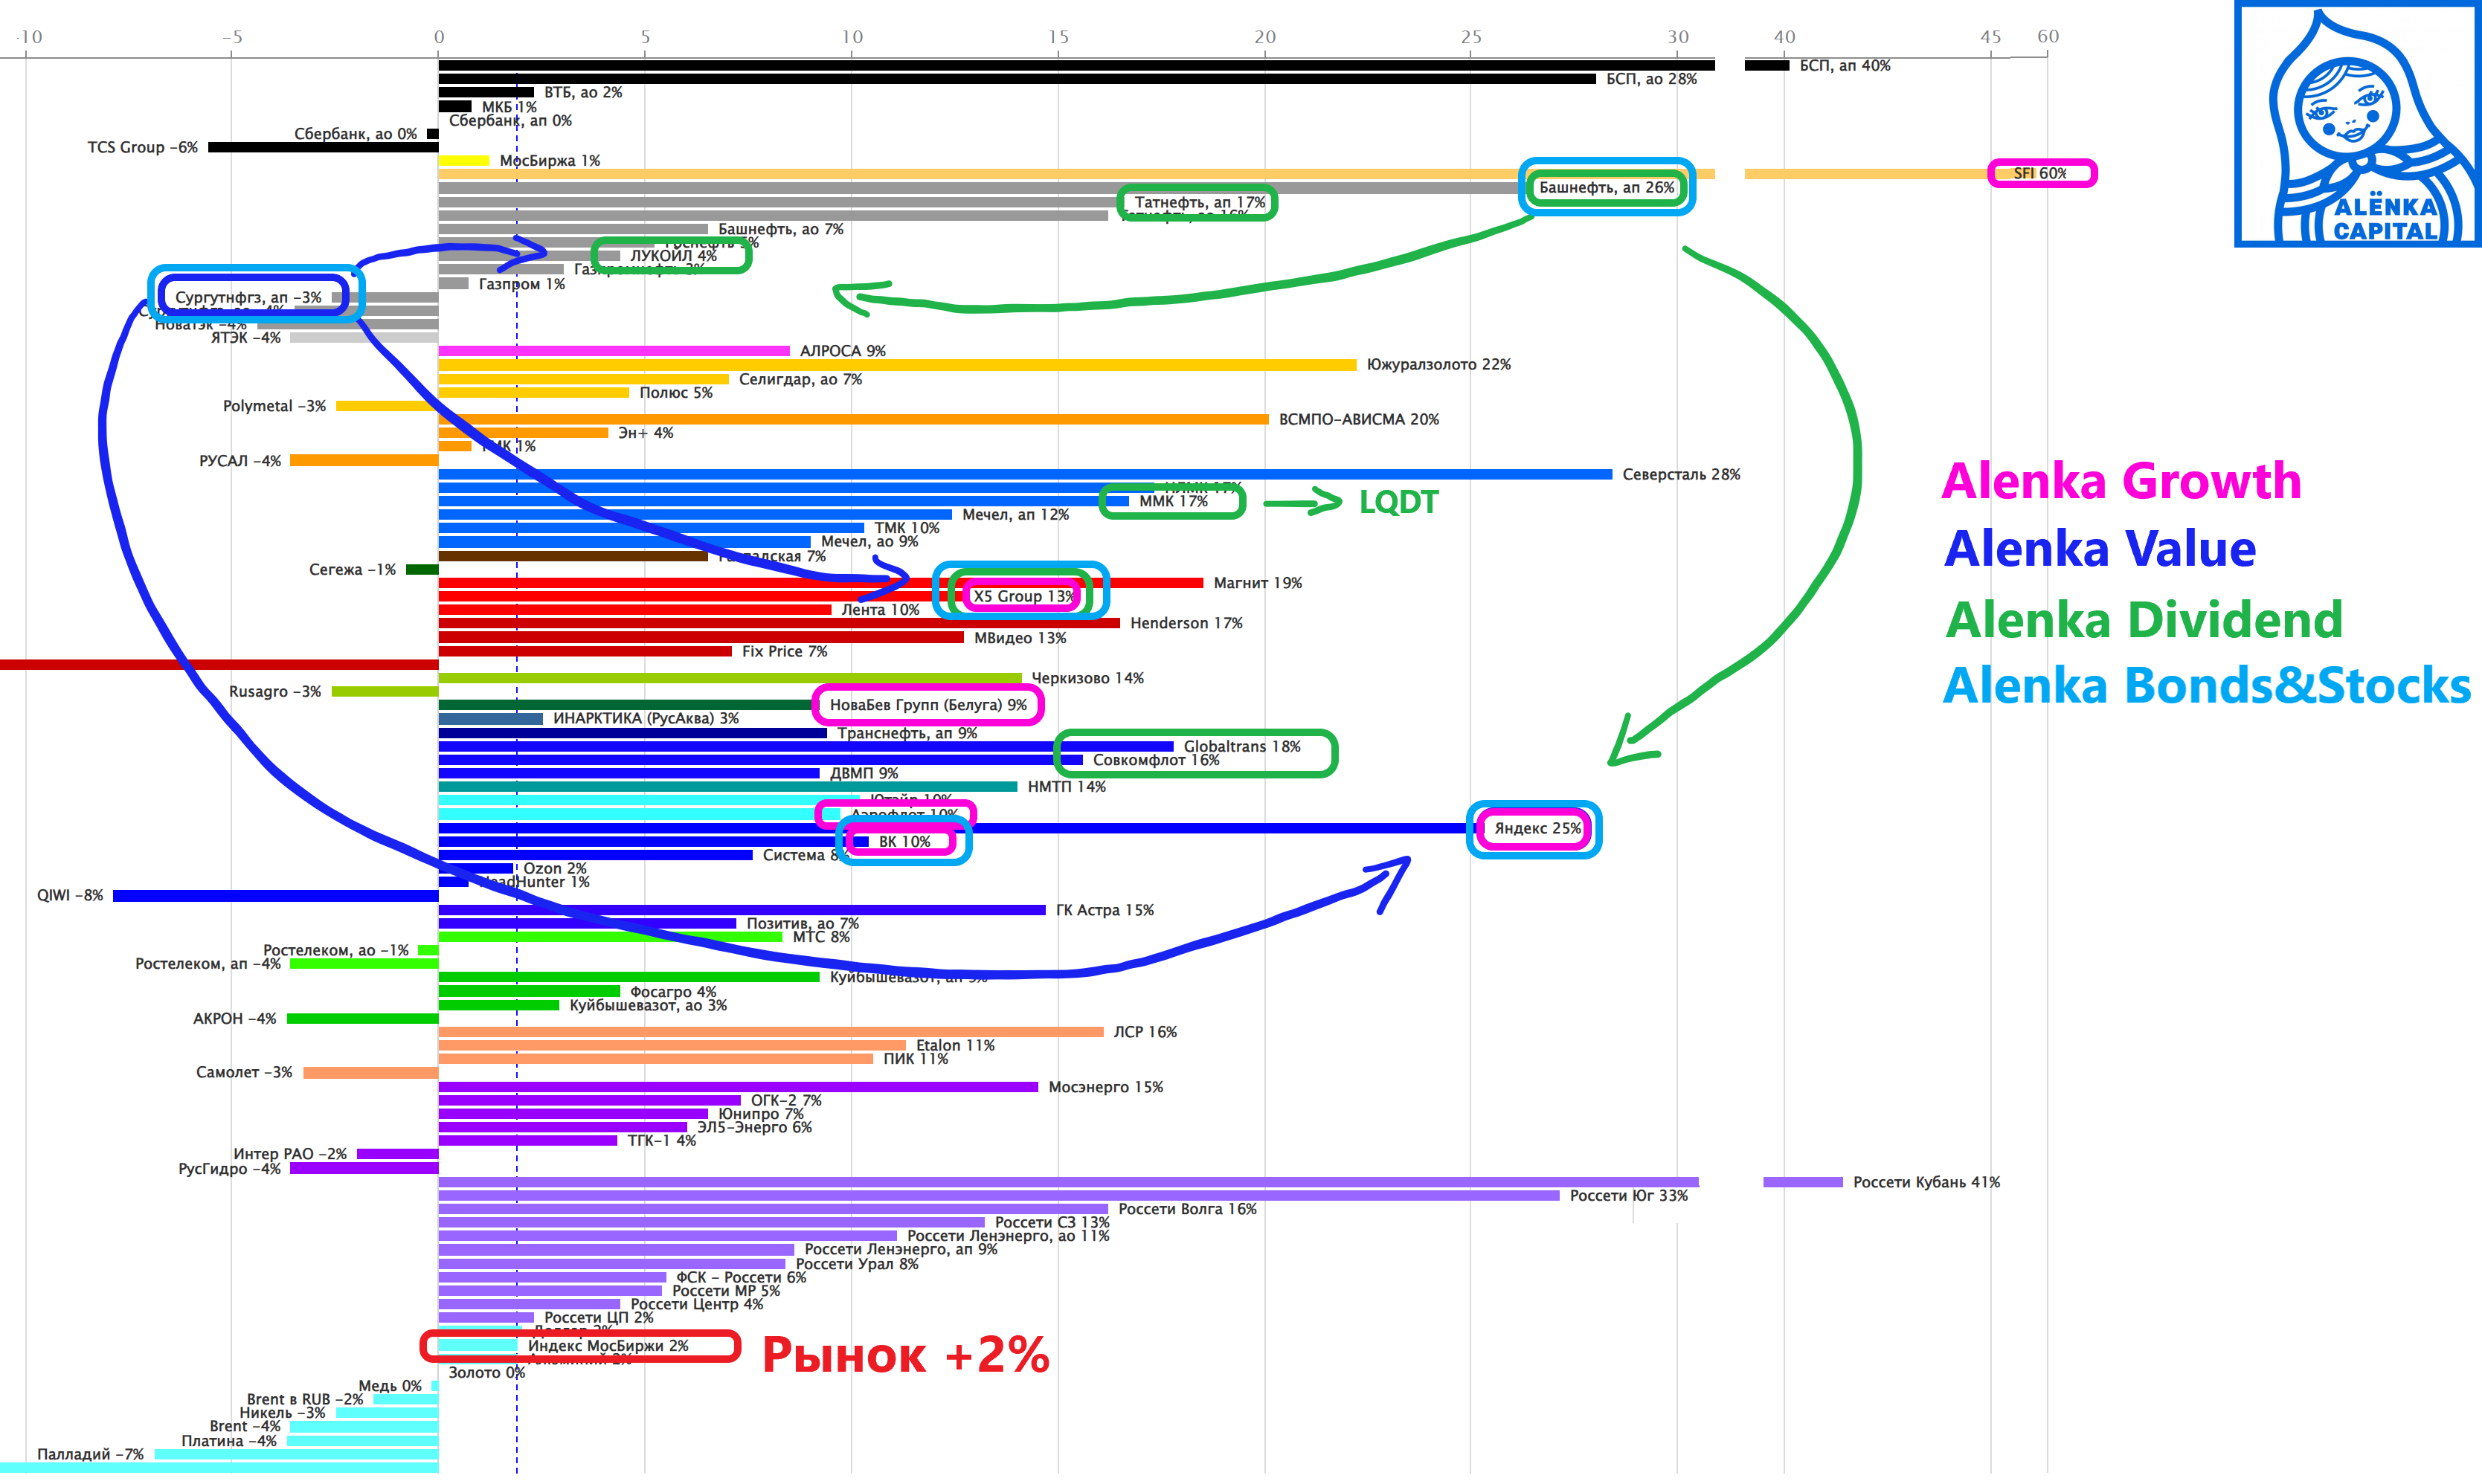2482x1484 pixels.
Task: Click the 'Россети Кубань 41%' label
Action: pyautogui.click(x=1927, y=1182)
